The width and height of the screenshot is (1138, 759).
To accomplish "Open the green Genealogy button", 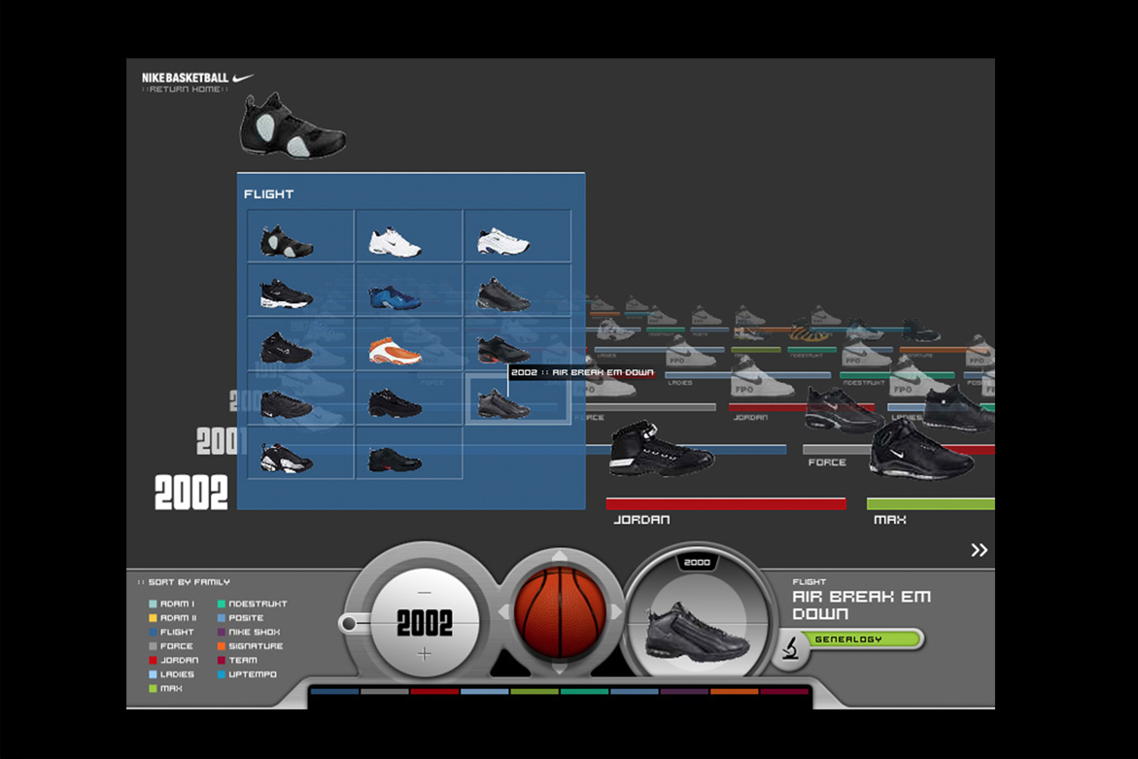I will click(x=862, y=639).
